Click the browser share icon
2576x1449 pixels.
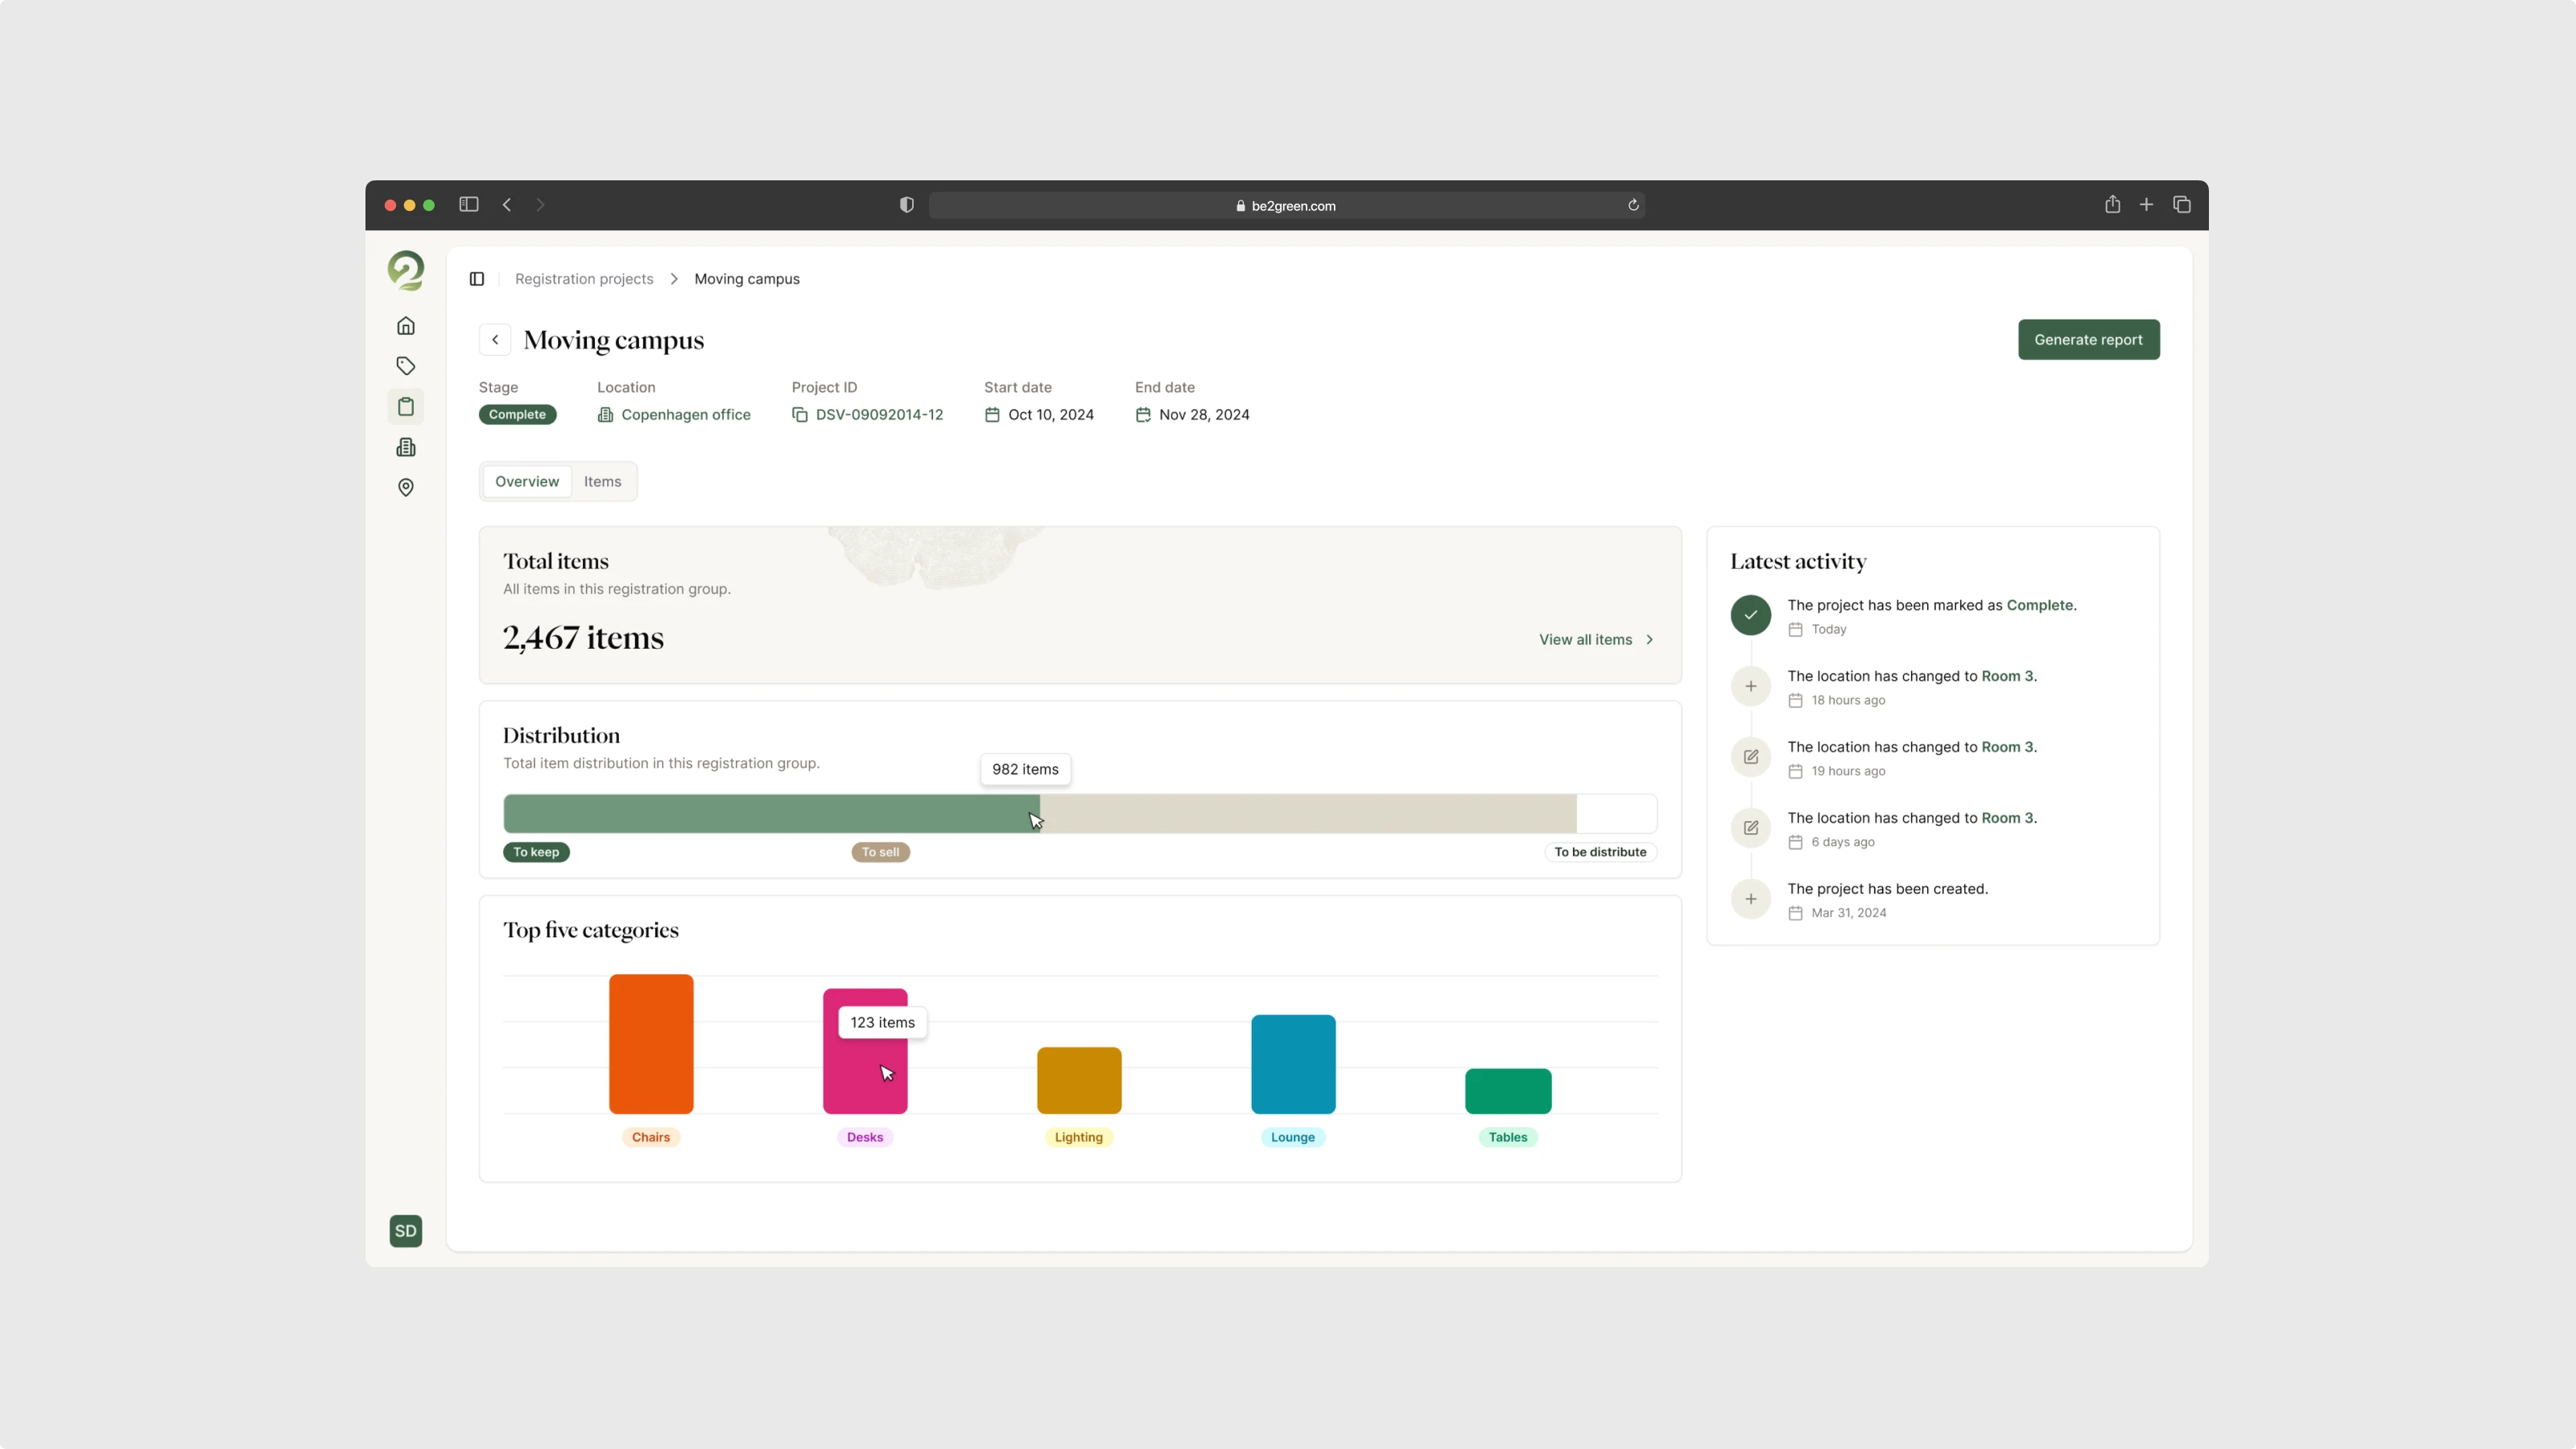coord(2112,205)
